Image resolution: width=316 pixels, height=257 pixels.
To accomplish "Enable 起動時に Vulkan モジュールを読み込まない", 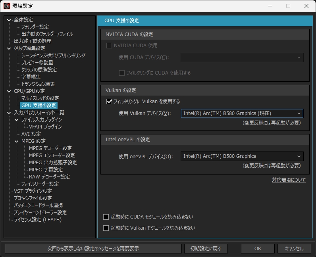I will pyautogui.click(x=106, y=228).
